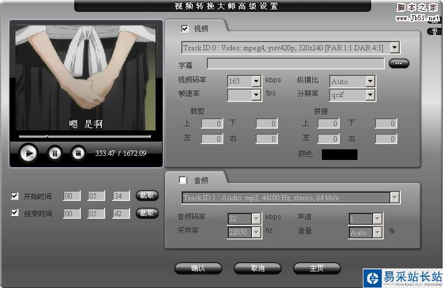Click the start time seconds field 34

(121, 196)
